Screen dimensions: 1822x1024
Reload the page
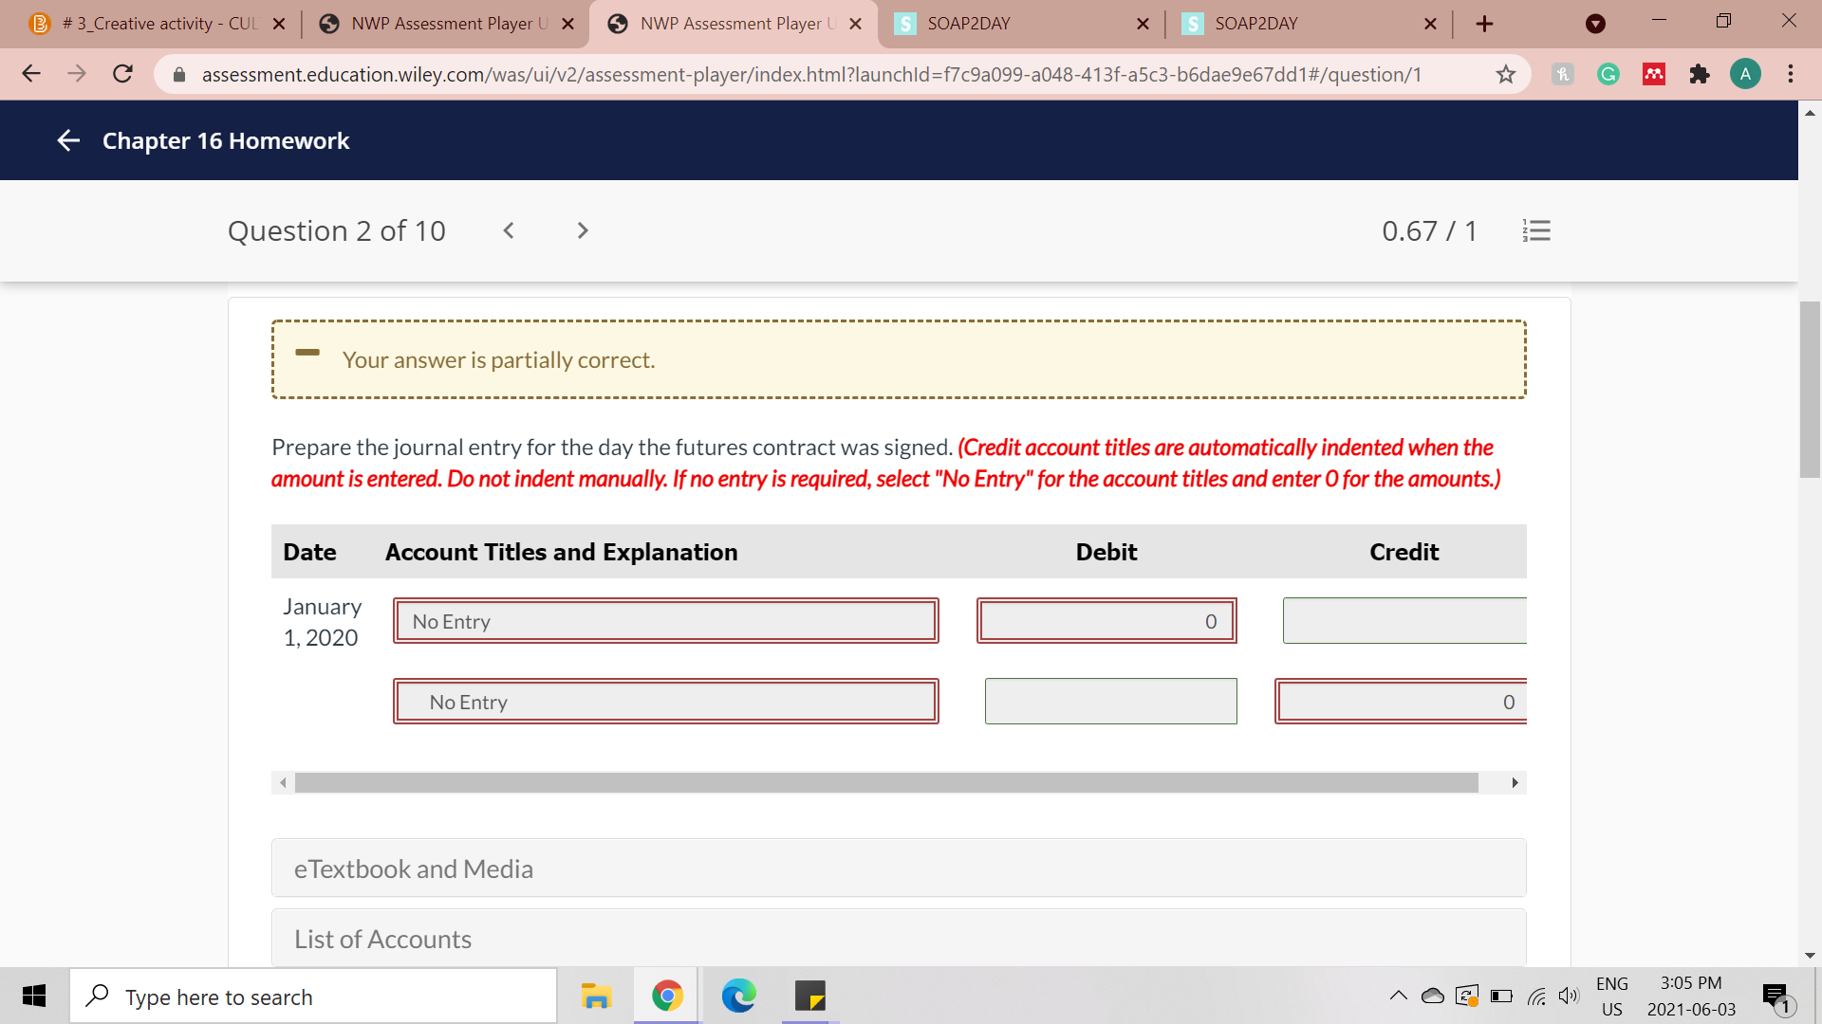coord(122,74)
